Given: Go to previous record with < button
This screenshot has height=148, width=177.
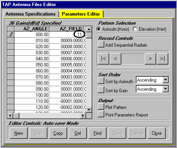Looking at the screenshot, I should (x=116, y=59).
